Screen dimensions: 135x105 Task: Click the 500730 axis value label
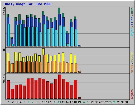click(x=4, y=79)
